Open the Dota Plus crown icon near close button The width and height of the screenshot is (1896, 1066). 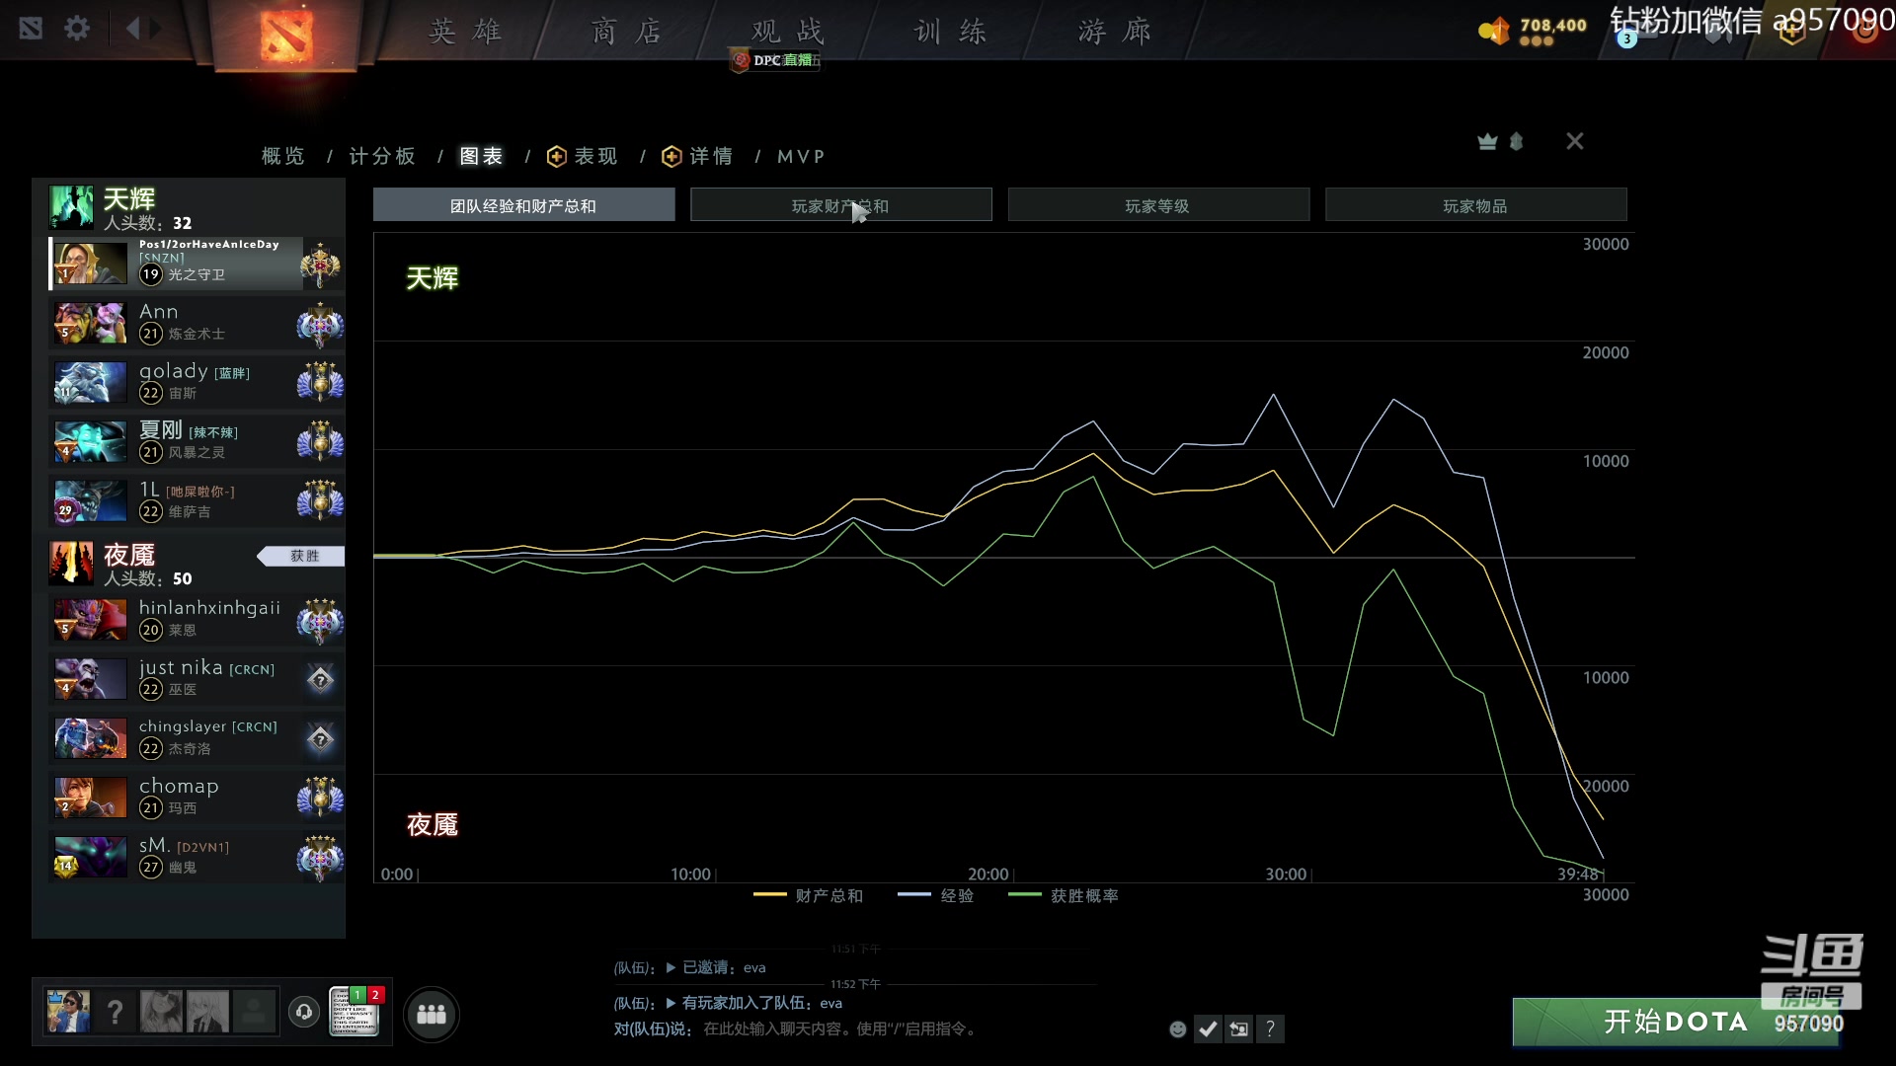coord(1488,141)
